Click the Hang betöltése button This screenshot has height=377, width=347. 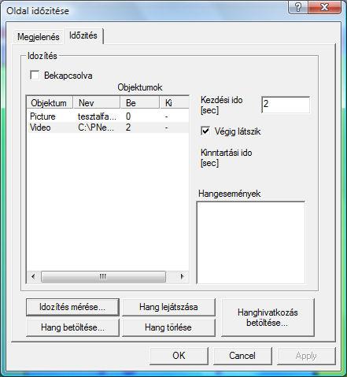(72, 327)
